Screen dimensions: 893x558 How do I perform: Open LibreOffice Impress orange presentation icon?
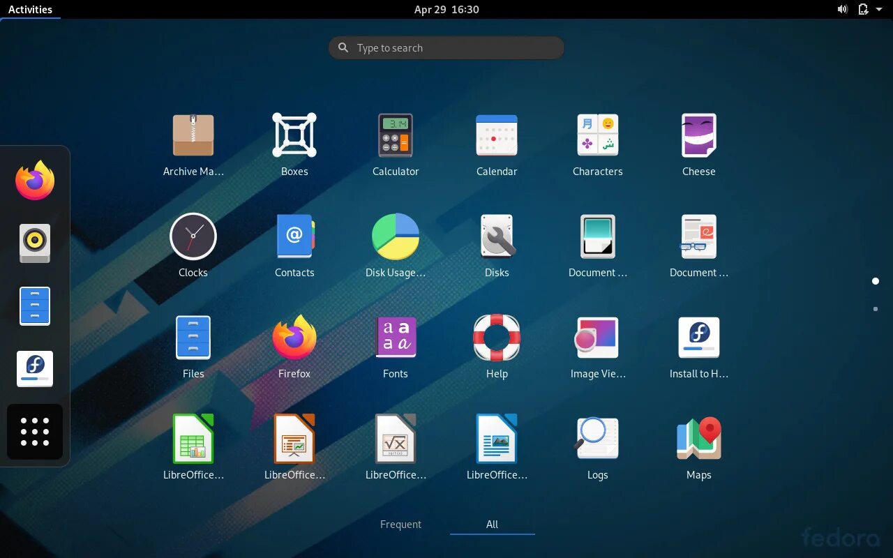pos(294,439)
